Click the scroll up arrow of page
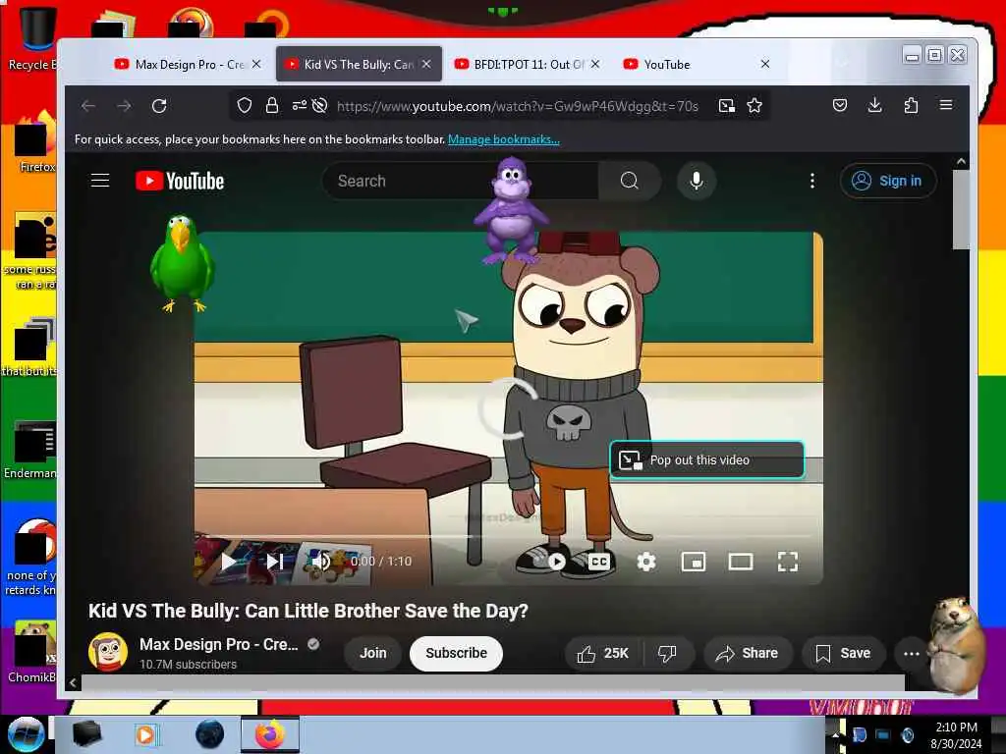The width and height of the screenshot is (1006, 754). (961, 162)
